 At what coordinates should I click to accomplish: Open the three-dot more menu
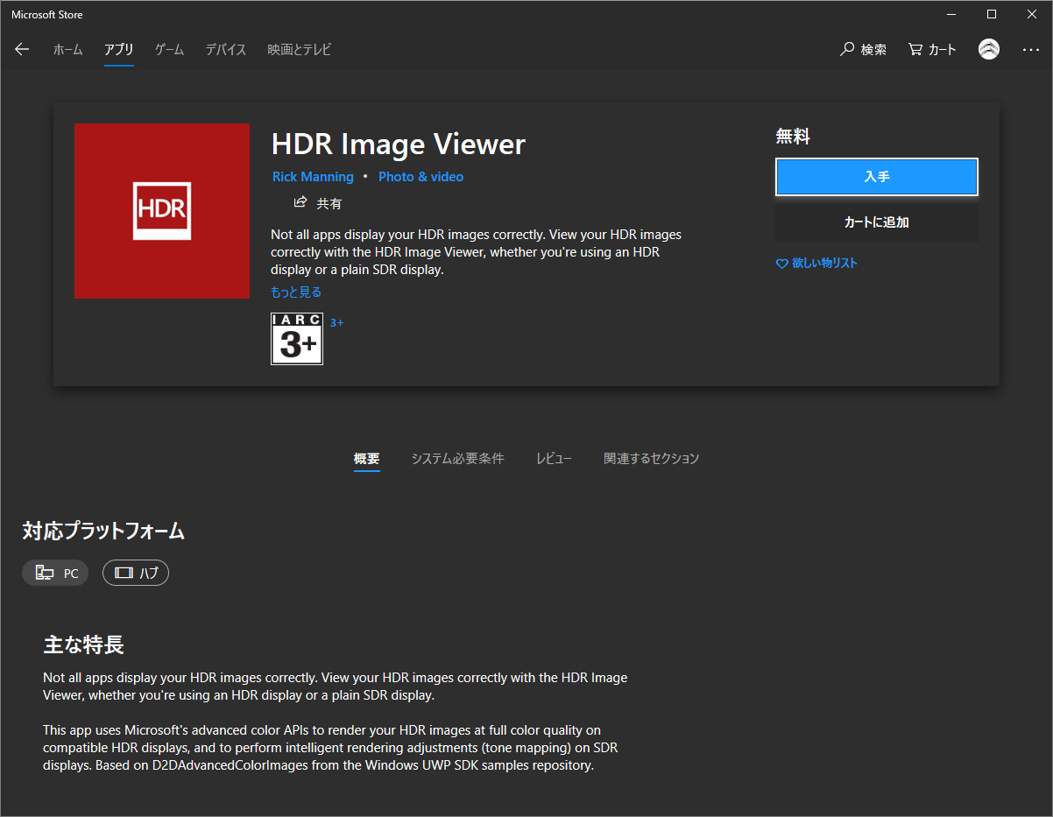coord(1031,50)
